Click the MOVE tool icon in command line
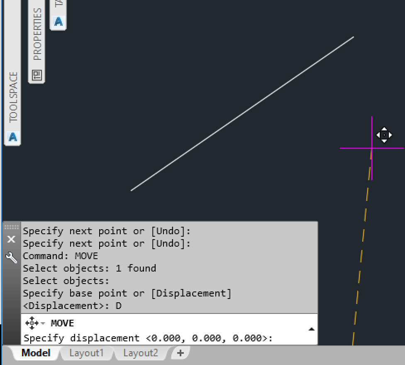Viewport: 405px width, 365px height. click(32, 323)
